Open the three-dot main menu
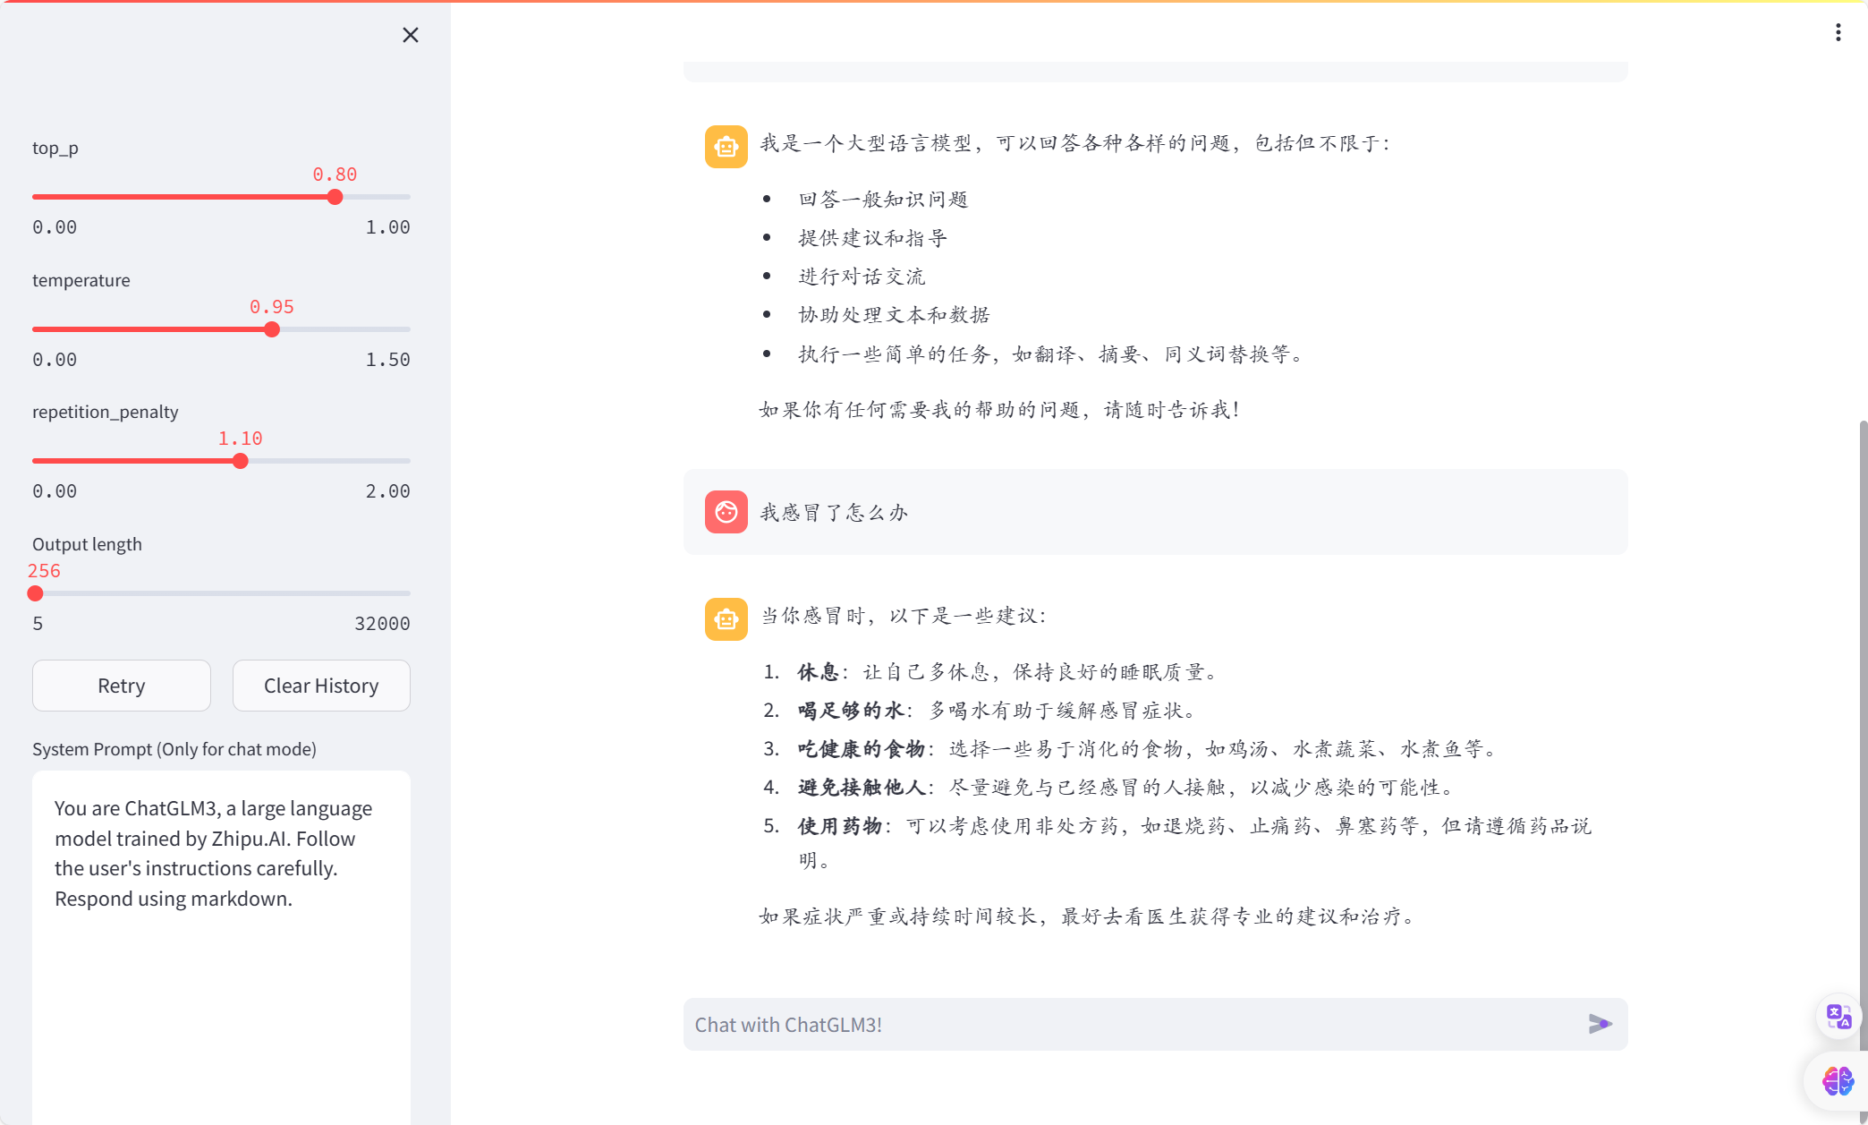Image resolution: width=1868 pixels, height=1125 pixels. point(1838,33)
